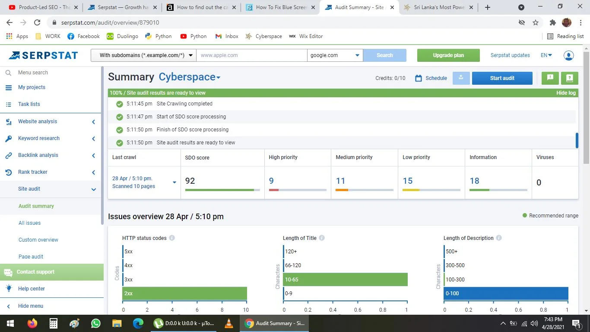Show info for HTTP status codes

172,238
